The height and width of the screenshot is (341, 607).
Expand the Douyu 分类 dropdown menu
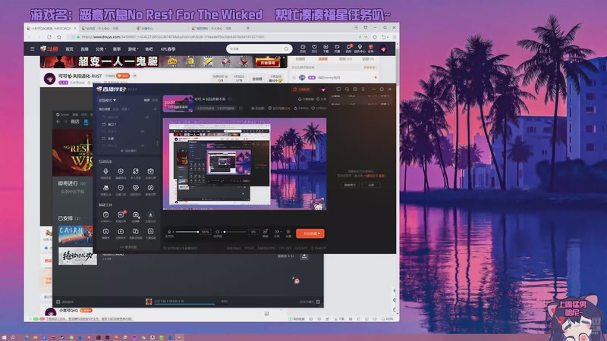coord(101,49)
